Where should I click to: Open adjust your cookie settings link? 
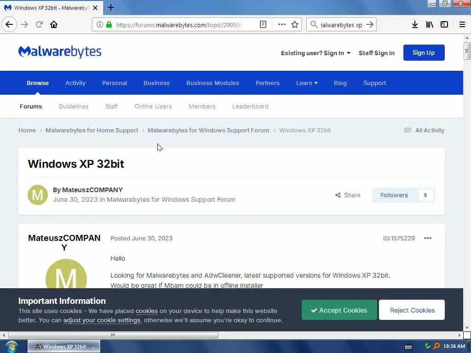coord(102,320)
